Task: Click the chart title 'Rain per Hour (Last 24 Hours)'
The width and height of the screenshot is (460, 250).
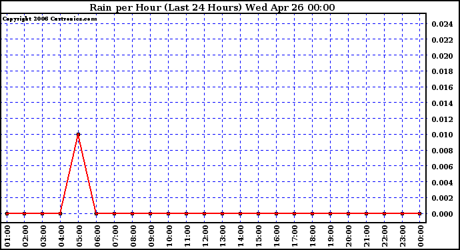Action: [165, 7]
